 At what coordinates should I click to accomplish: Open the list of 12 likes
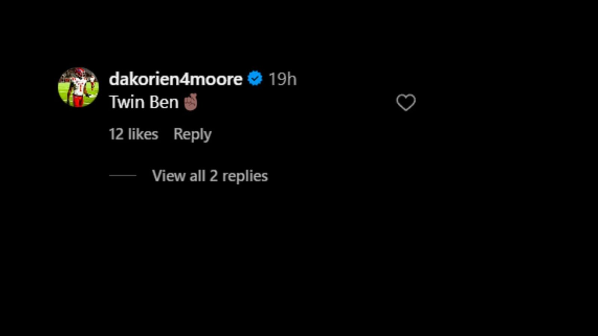[133, 134]
